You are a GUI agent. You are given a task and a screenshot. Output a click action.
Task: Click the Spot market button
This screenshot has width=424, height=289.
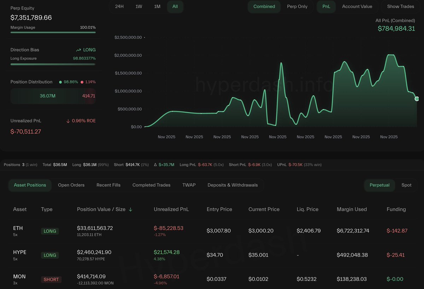pyautogui.click(x=406, y=185)
